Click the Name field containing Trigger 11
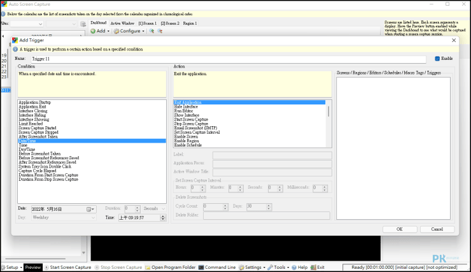This screenshot has height=272, width=471. pyautogui.click(x=228, y=59)
